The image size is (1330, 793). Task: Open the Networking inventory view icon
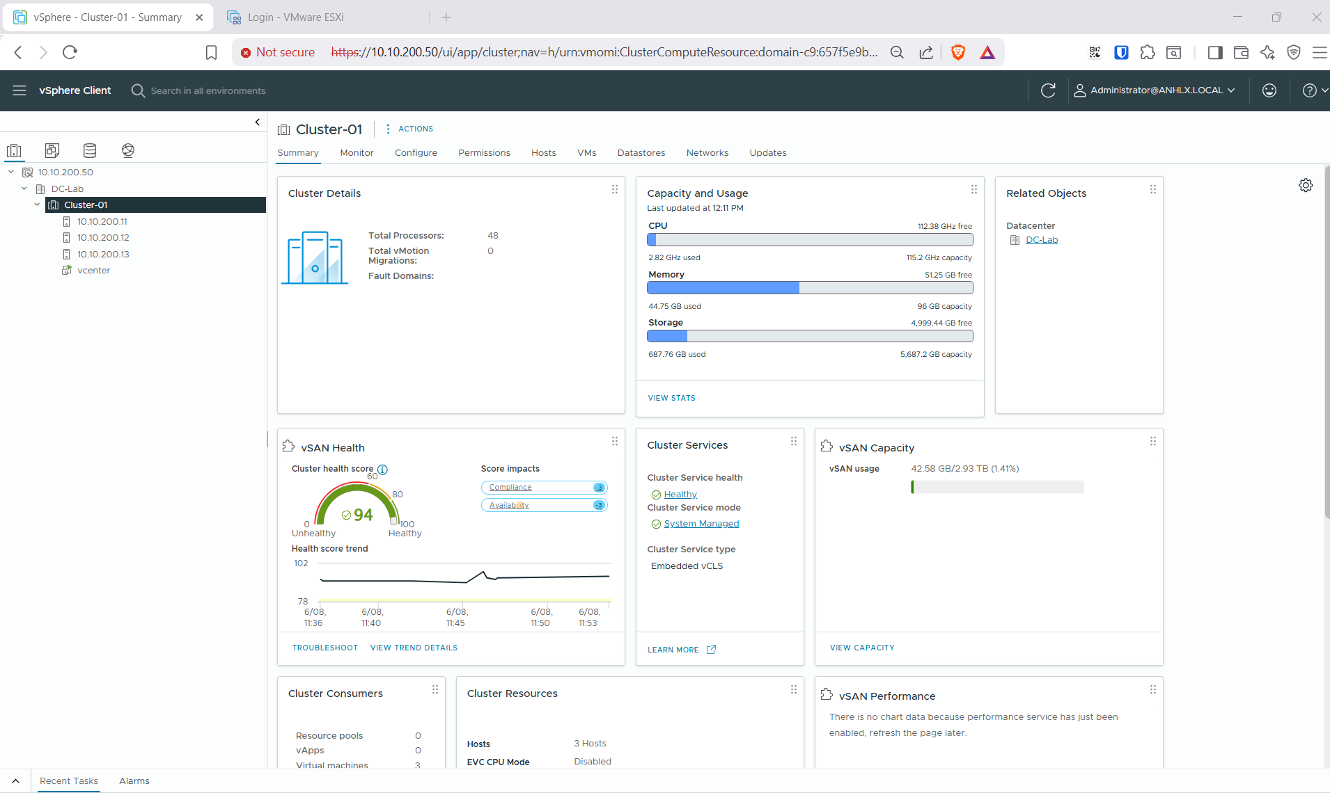128,150
